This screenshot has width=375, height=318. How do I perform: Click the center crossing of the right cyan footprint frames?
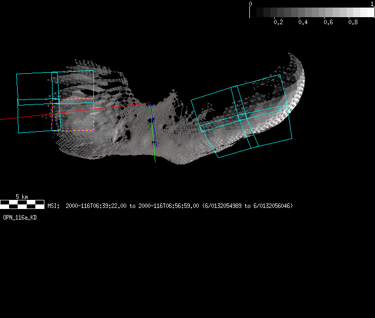(x=244, y=116)
